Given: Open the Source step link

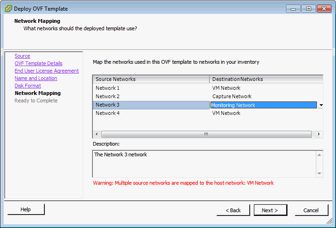Looking at the screenshot, I should pyautogui.click(x=22, y=56).
